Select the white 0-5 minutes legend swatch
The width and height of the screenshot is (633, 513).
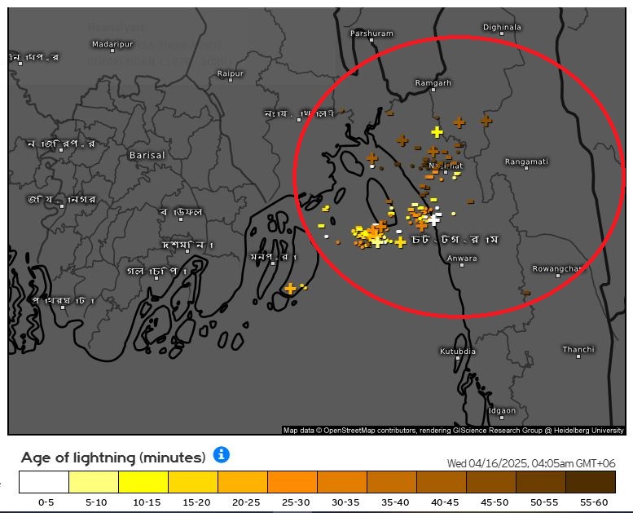tap(44, 482)
